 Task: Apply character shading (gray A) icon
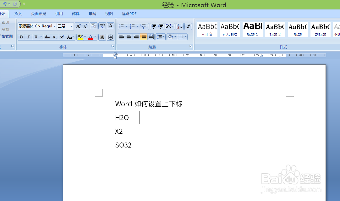[102, 37]
